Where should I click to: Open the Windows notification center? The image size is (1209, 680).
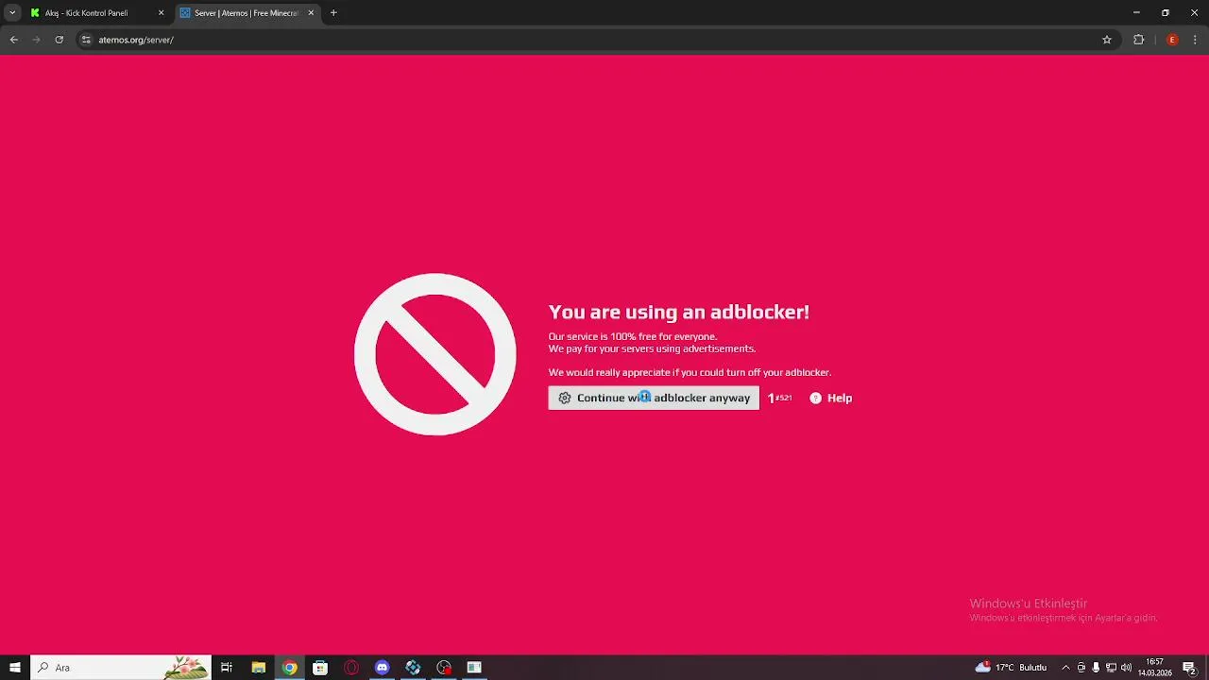coord(1189,668)
